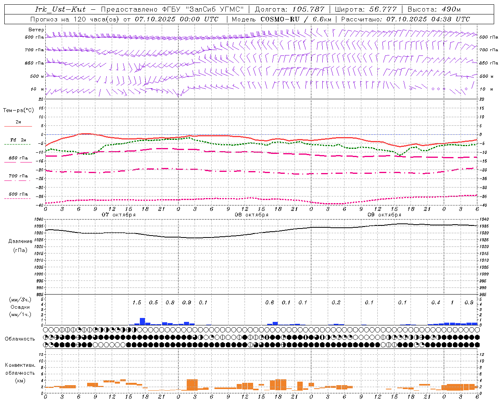Click the Высота: 490м header field
The height and width of the screenshot is (400, 500).
[434, 9]
